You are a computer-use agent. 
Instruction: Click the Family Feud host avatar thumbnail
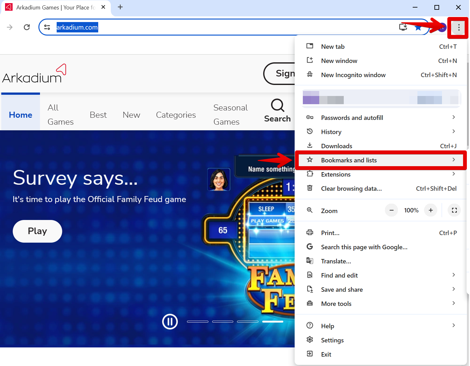pyautogui.click(x=219, y=179)
